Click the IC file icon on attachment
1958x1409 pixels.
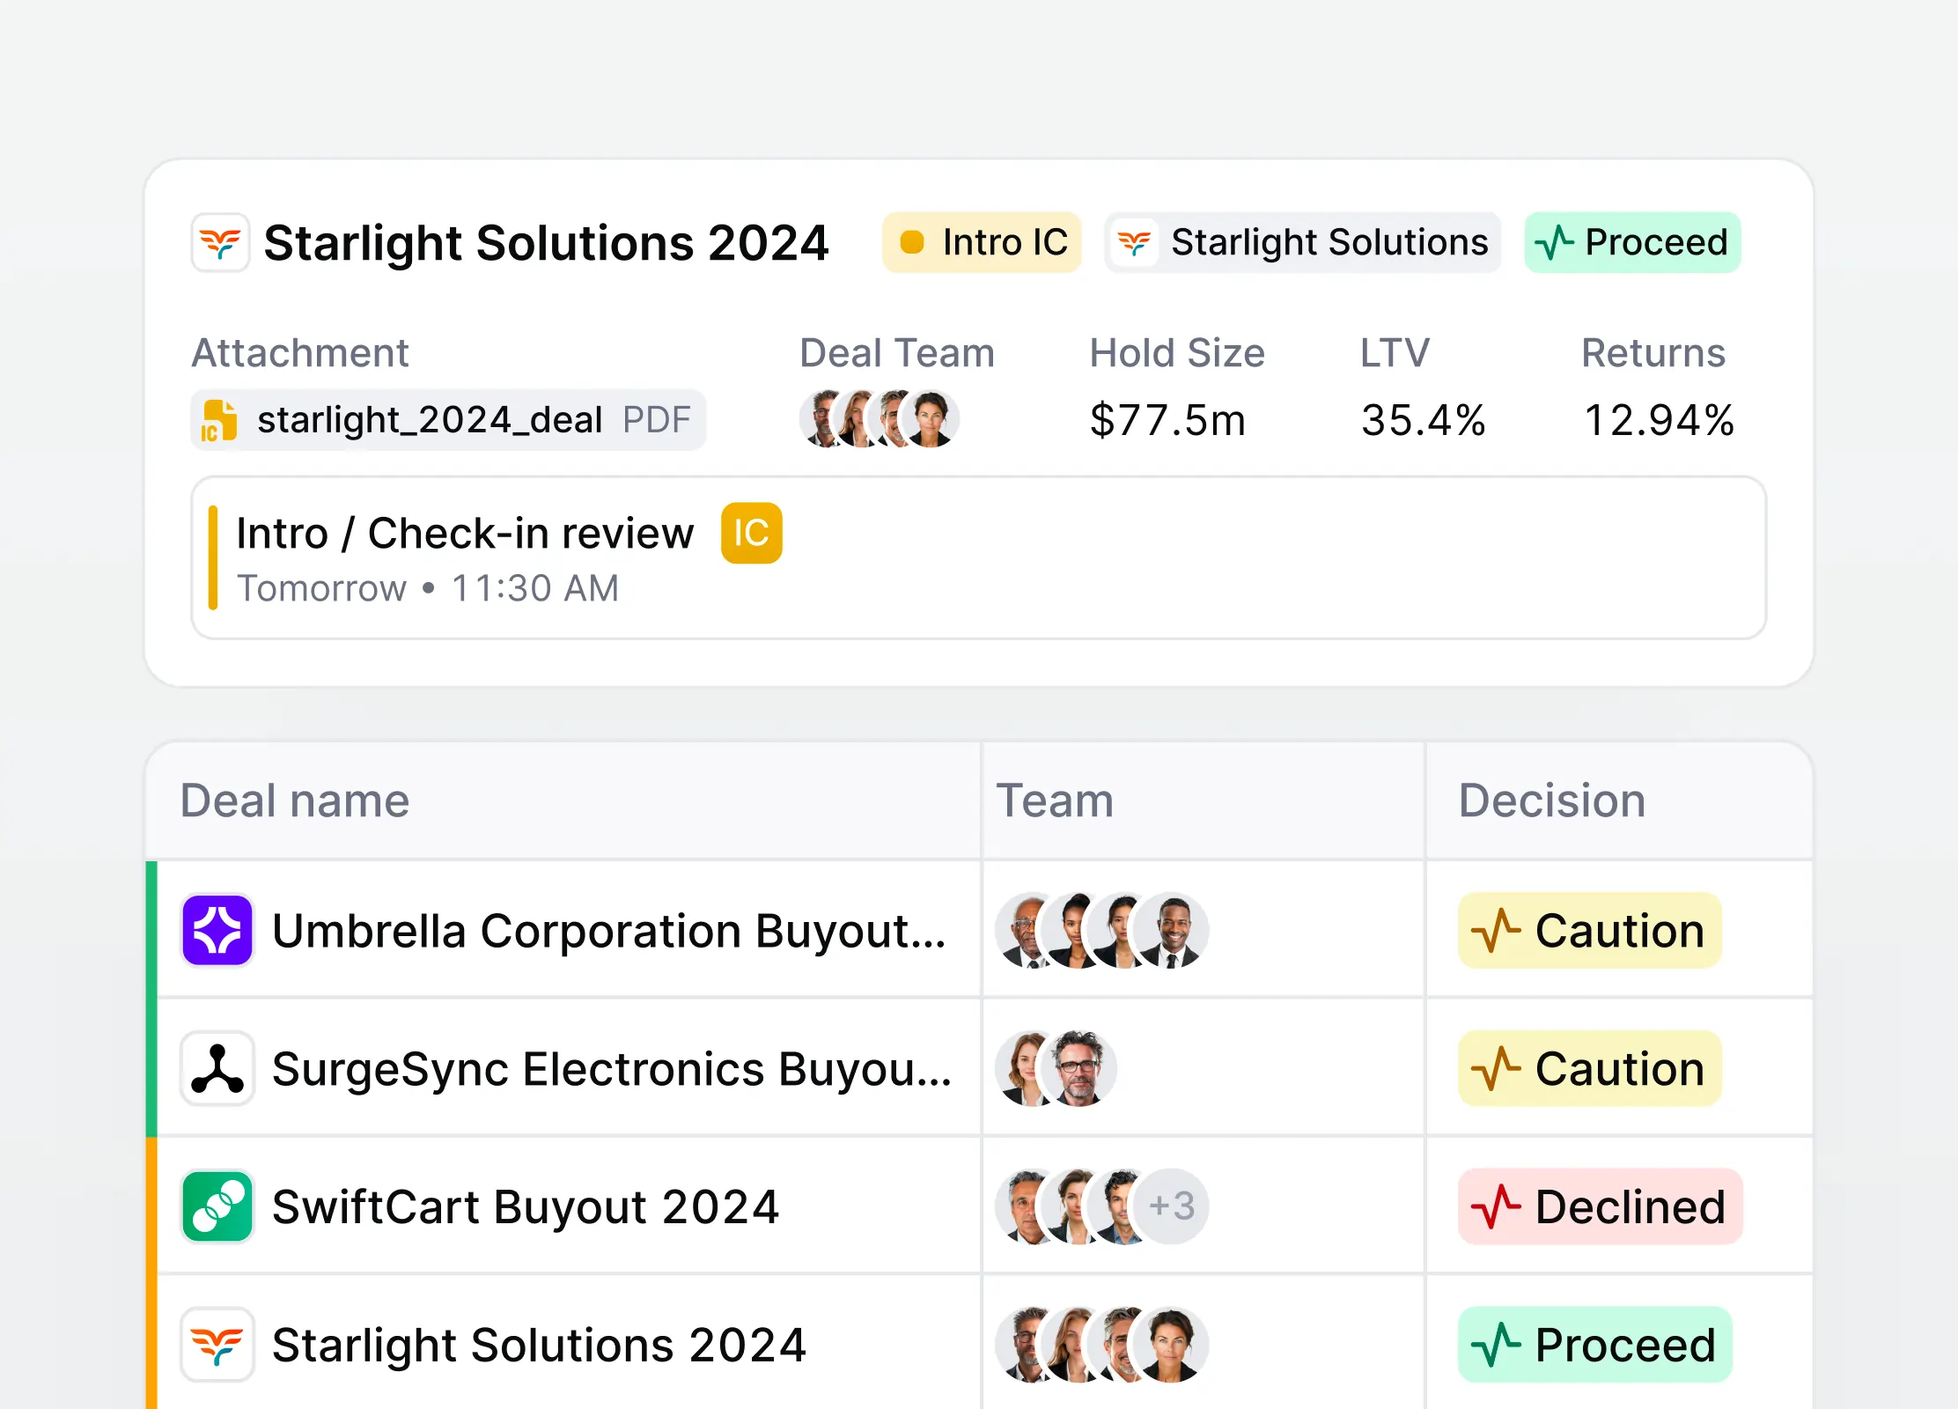[x=218, y=420]
